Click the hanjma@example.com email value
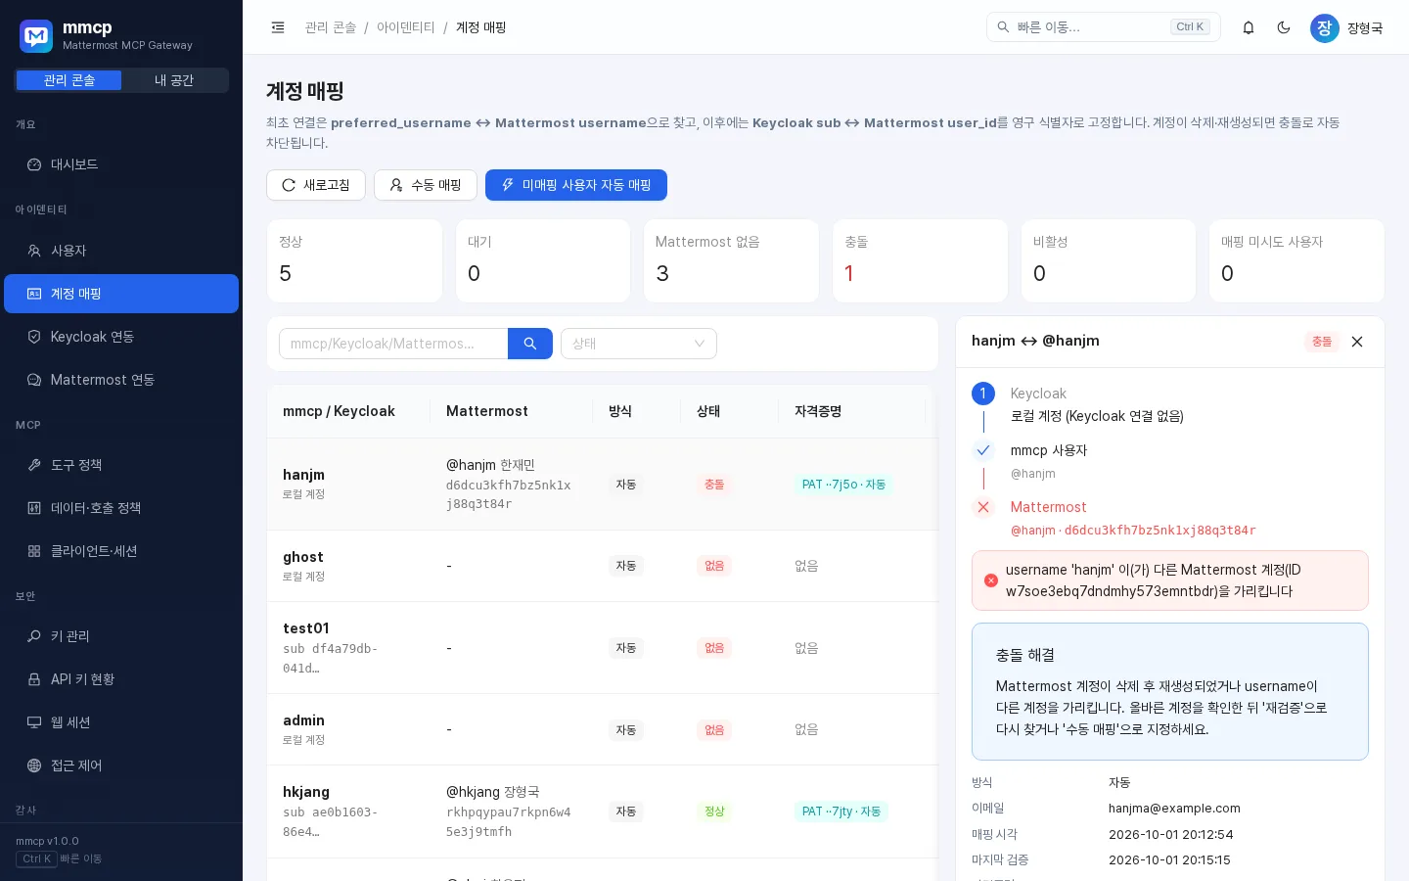The height and width of the screenshot is (881, 1409). [x=1174, y=809]
